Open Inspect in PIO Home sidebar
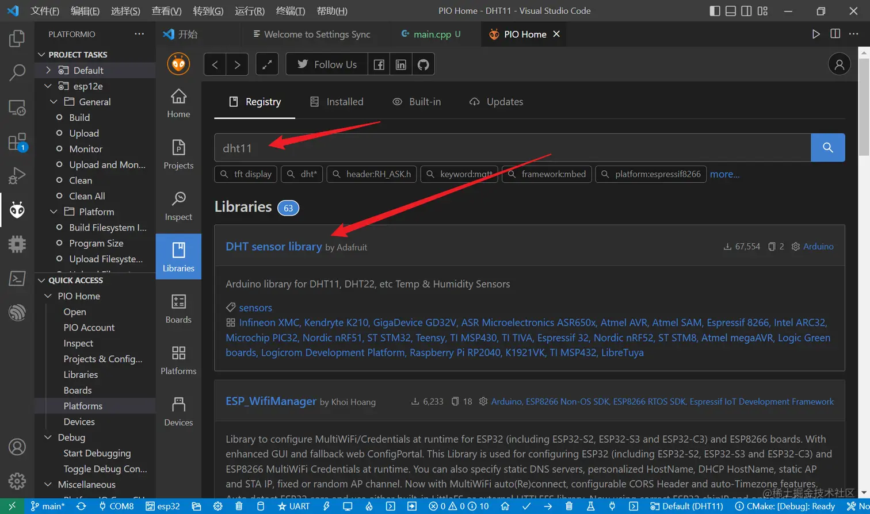 178,206
